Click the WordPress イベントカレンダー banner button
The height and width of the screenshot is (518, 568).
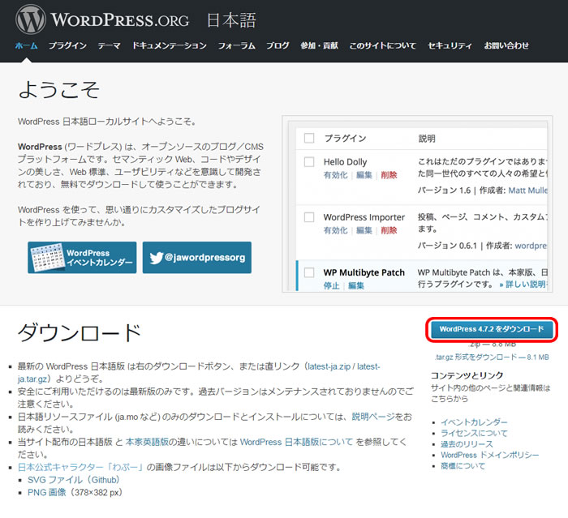pos(82,257)
